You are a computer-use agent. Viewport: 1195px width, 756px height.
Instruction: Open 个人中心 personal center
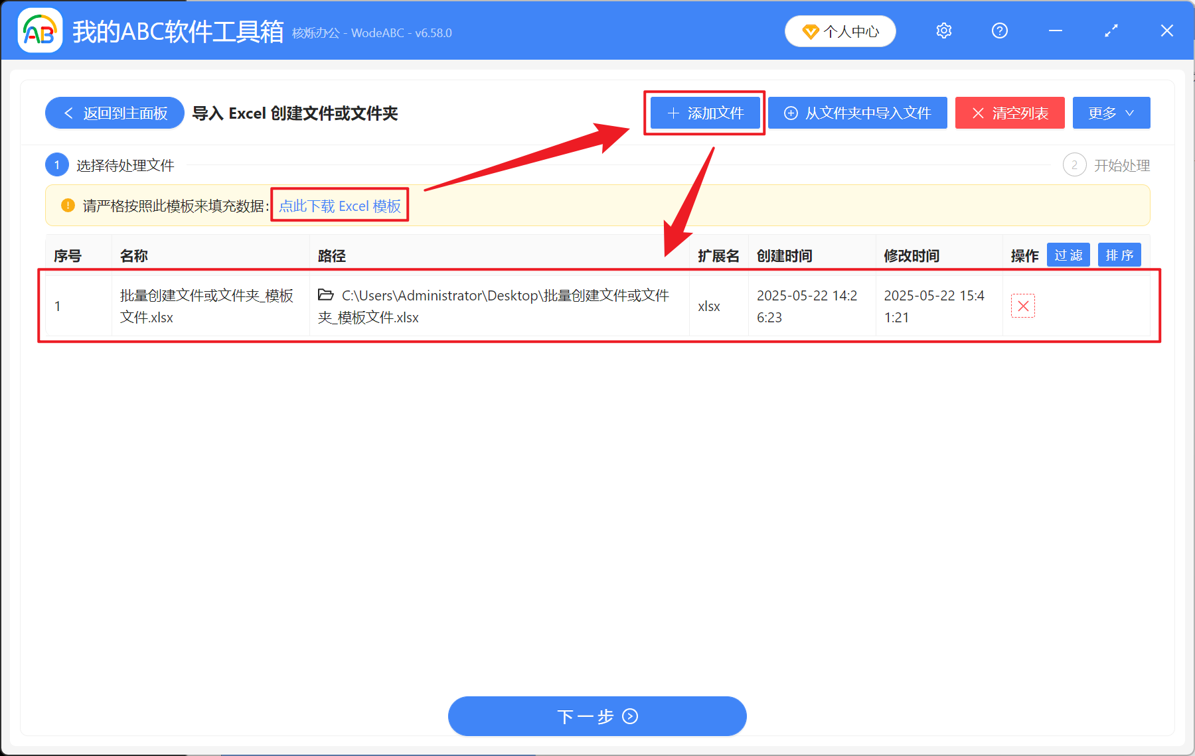click(840, 31)
